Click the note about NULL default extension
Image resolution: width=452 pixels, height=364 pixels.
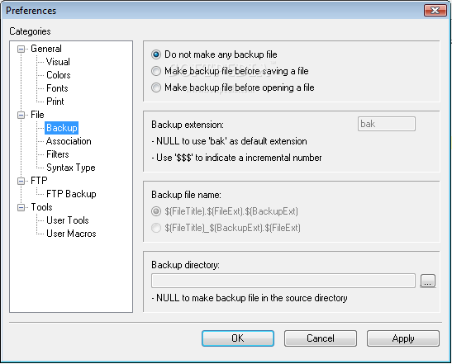click(x=229, y=141)
